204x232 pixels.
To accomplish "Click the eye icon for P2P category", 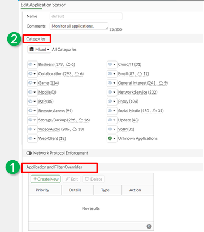I will pos(31,101).
